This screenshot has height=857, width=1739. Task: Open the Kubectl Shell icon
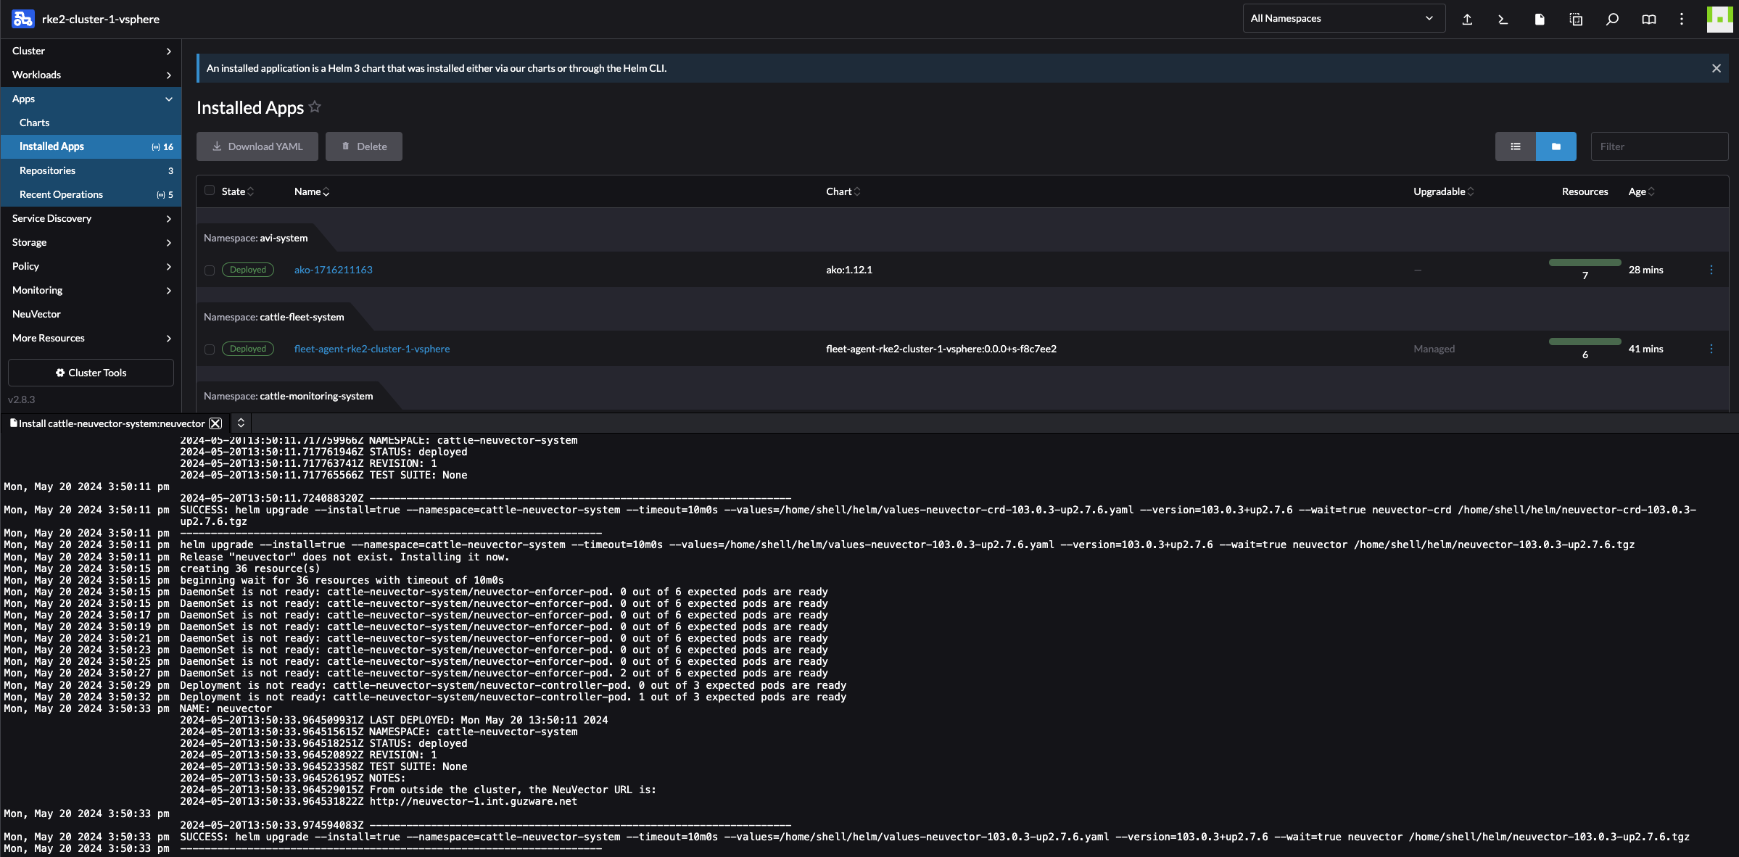coord(1503,19)
